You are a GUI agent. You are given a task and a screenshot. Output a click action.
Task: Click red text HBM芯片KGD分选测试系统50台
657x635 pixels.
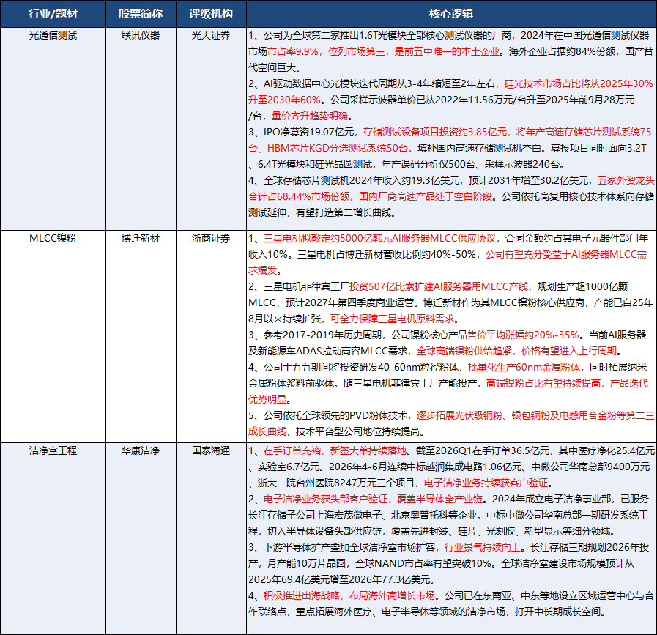338,148
